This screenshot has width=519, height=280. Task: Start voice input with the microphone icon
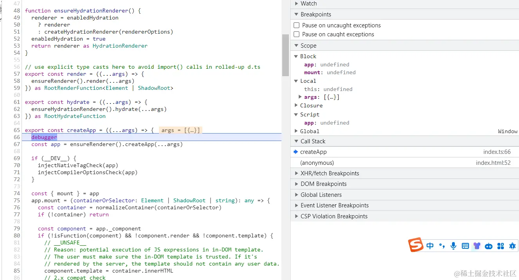[453, 246]
